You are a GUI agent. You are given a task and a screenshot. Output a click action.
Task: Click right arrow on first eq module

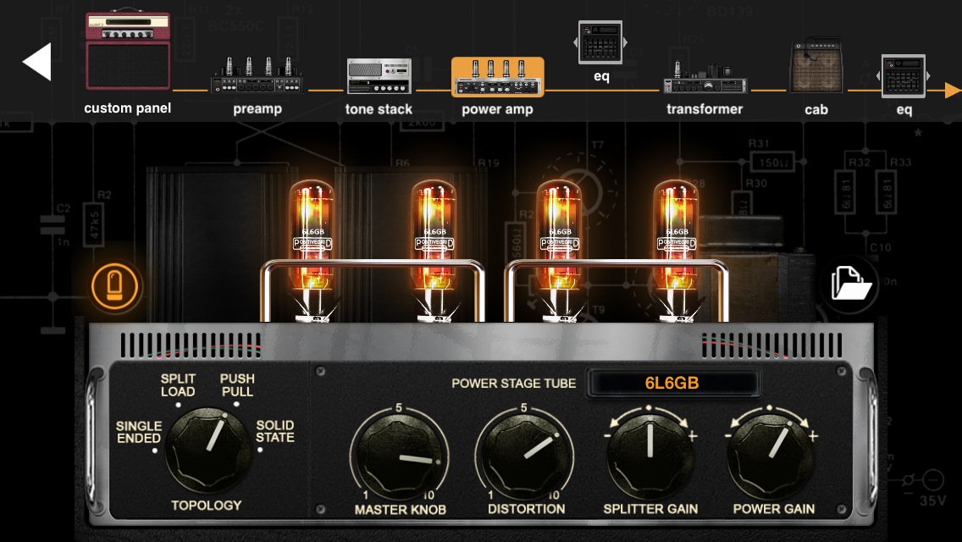pyautogui.click(x=625, y=42)
